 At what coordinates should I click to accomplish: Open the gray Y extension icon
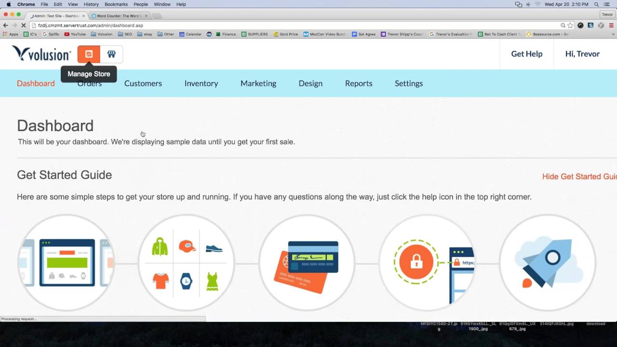tap(601, 25)
